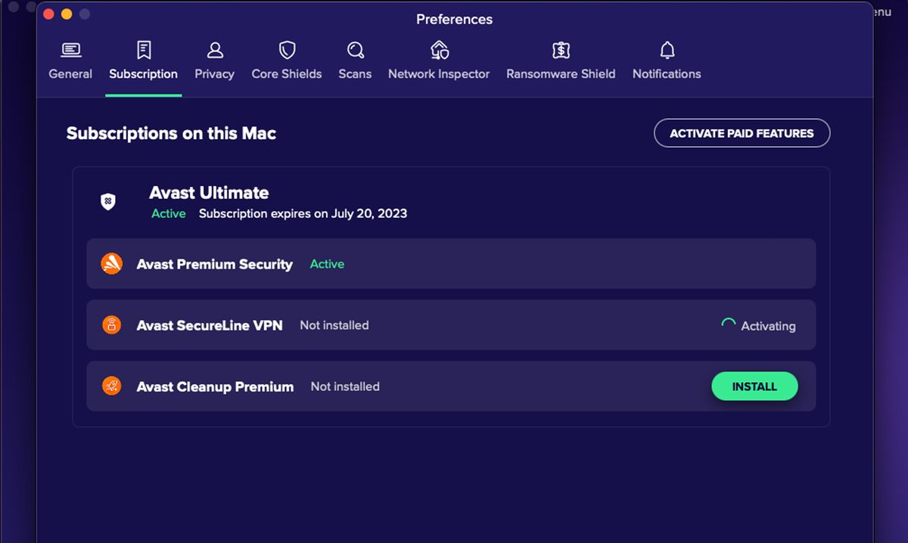Click the Avast Cleanup Premium wrench icon
This screenshot has width=908, height=543.
click(x=111, y=386)
